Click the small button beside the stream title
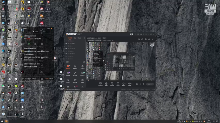Viewport: 220px width, 123px height. point(104,38)
